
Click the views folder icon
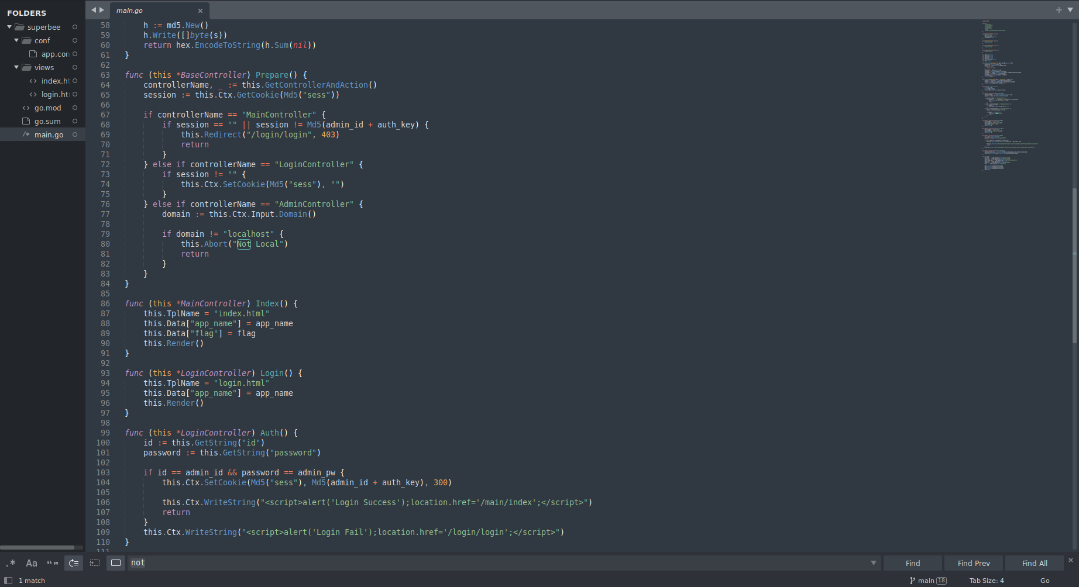pos(26,67)
